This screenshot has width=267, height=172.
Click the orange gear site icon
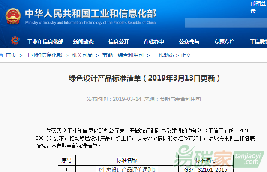pos(15,41)
